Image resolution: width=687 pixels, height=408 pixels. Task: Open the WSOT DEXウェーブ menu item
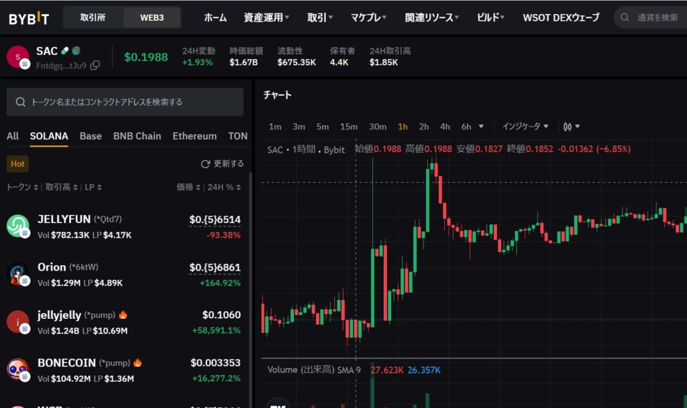pos(561,17)
